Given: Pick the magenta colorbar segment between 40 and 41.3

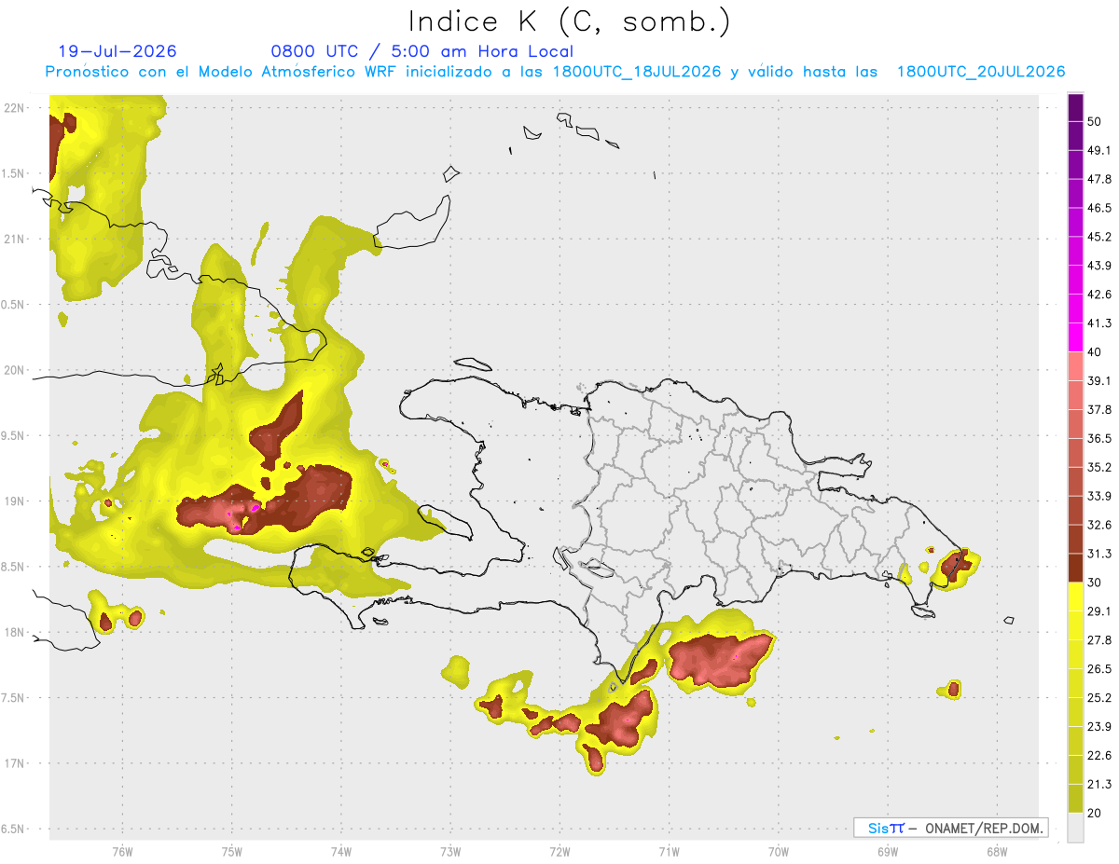Looking at the screenshot, I should click(1075, 337).
